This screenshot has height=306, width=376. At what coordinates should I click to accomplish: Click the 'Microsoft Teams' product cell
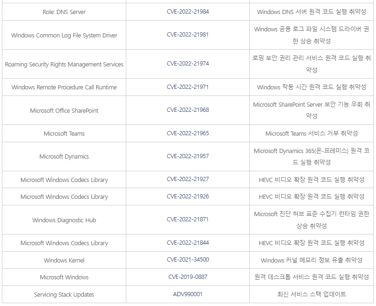tap(64, 134)
